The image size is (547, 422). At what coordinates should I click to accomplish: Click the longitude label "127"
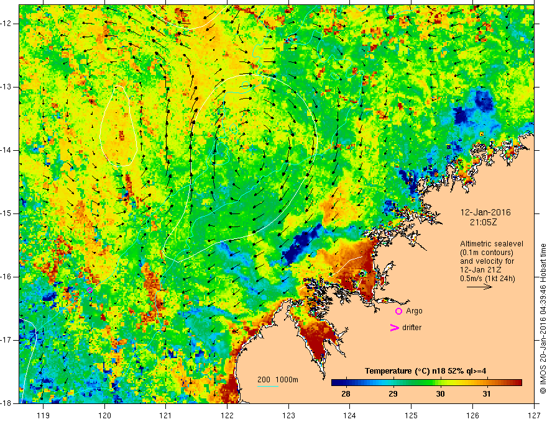pyautogui.click(x=534, y=415)
